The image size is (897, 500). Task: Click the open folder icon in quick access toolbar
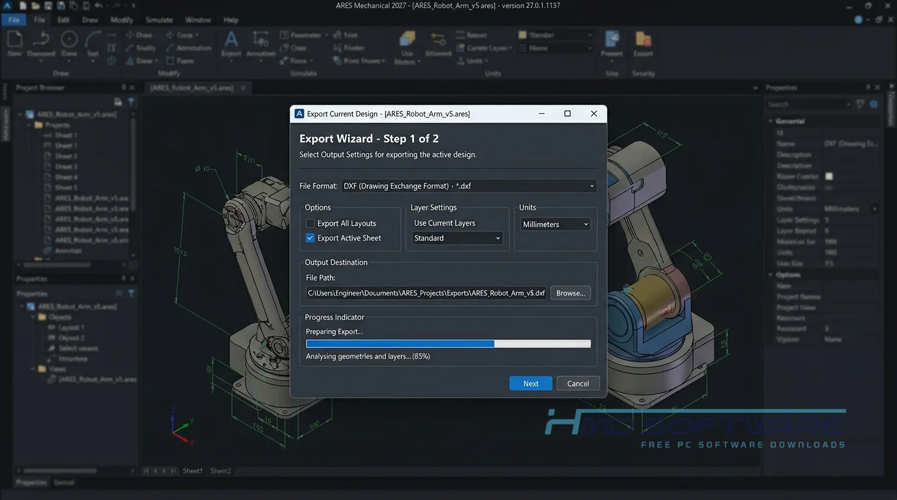pyautogui.click(x=35, y=5)
